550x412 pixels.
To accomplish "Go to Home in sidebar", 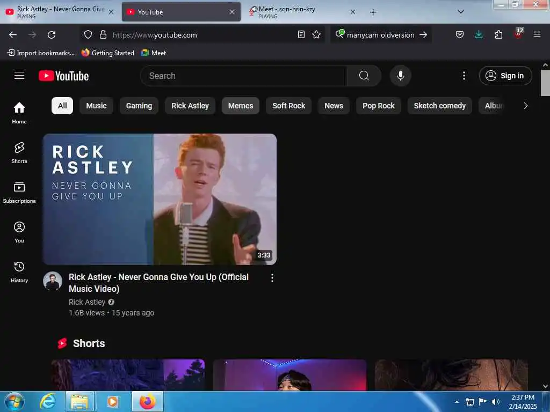I will [x=19, y=113].
